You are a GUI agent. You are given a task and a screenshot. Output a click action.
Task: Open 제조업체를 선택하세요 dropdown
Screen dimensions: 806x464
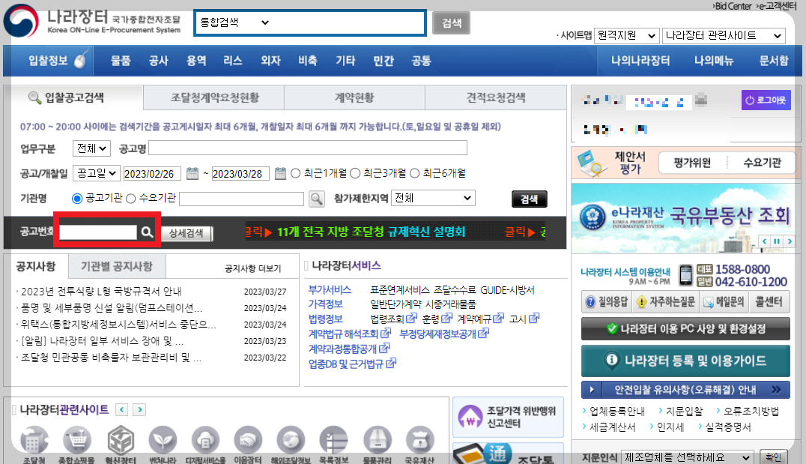click(687, 457)
